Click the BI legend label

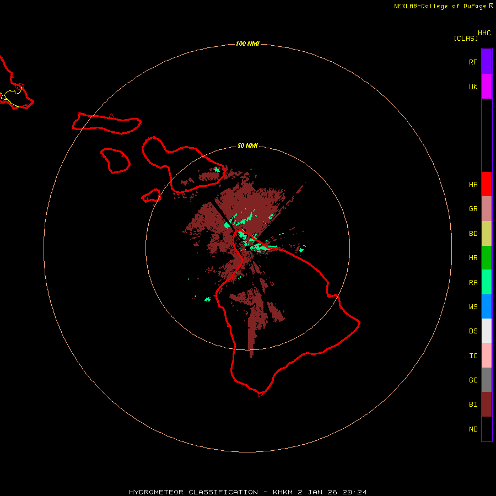point(473,405)
